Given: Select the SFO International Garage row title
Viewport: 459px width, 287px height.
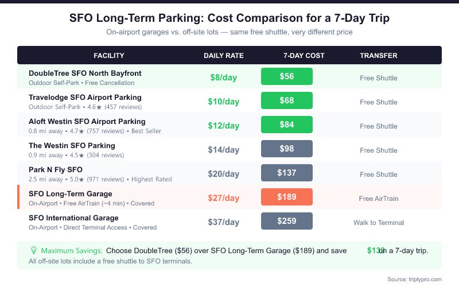Looking at the screenshot, I should [73, 218].
